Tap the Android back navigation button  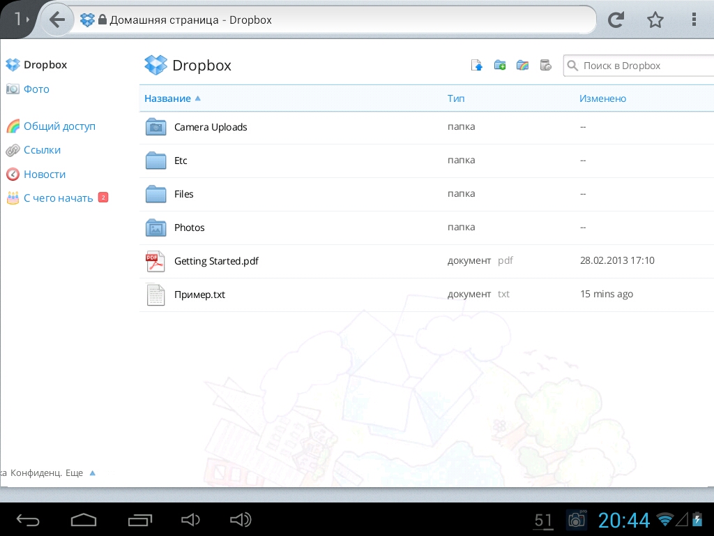[28, 520]
